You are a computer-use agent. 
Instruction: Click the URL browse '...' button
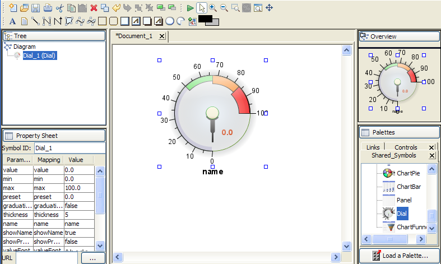pos(93,258)
